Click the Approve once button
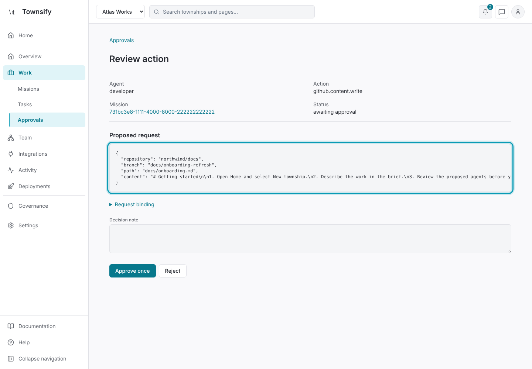This screenshot has height=369, width=532. (x=133, y=271)
